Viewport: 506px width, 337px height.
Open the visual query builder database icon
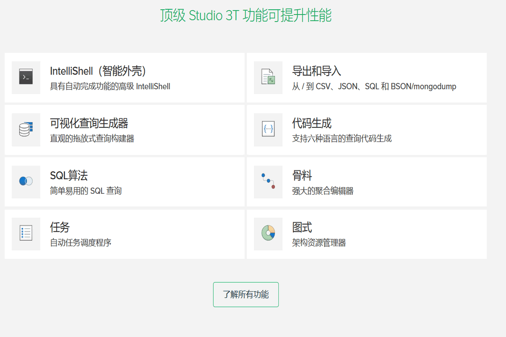(26, 130)
